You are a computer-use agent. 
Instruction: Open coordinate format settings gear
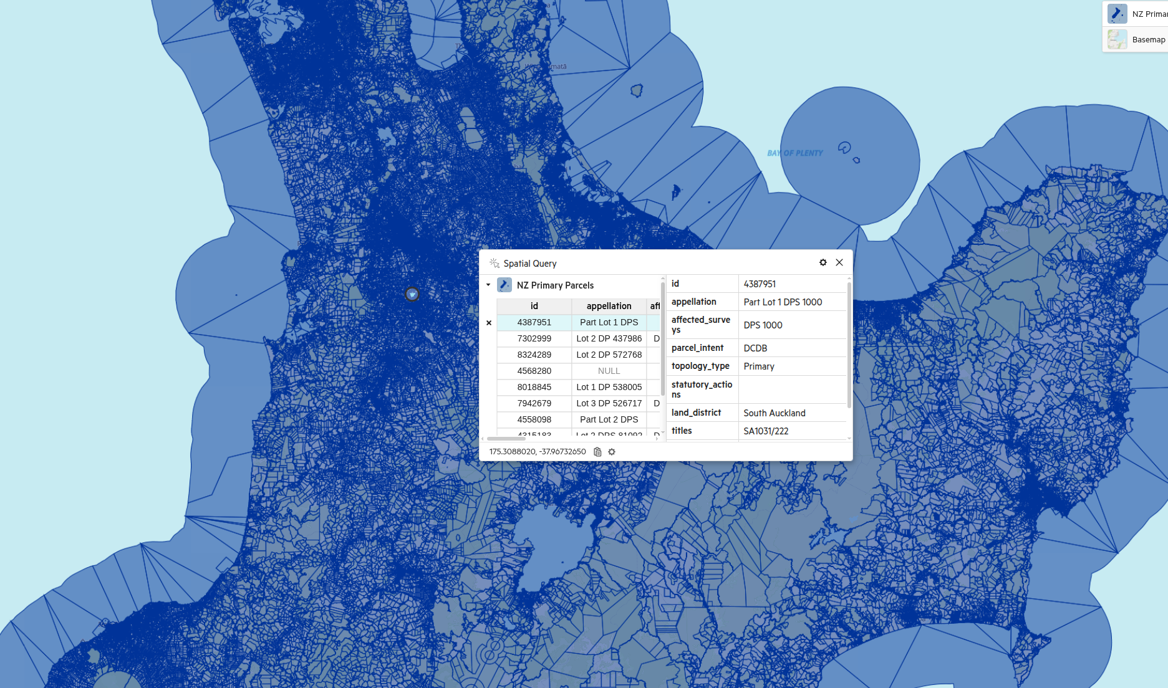[x=612, y=452]
